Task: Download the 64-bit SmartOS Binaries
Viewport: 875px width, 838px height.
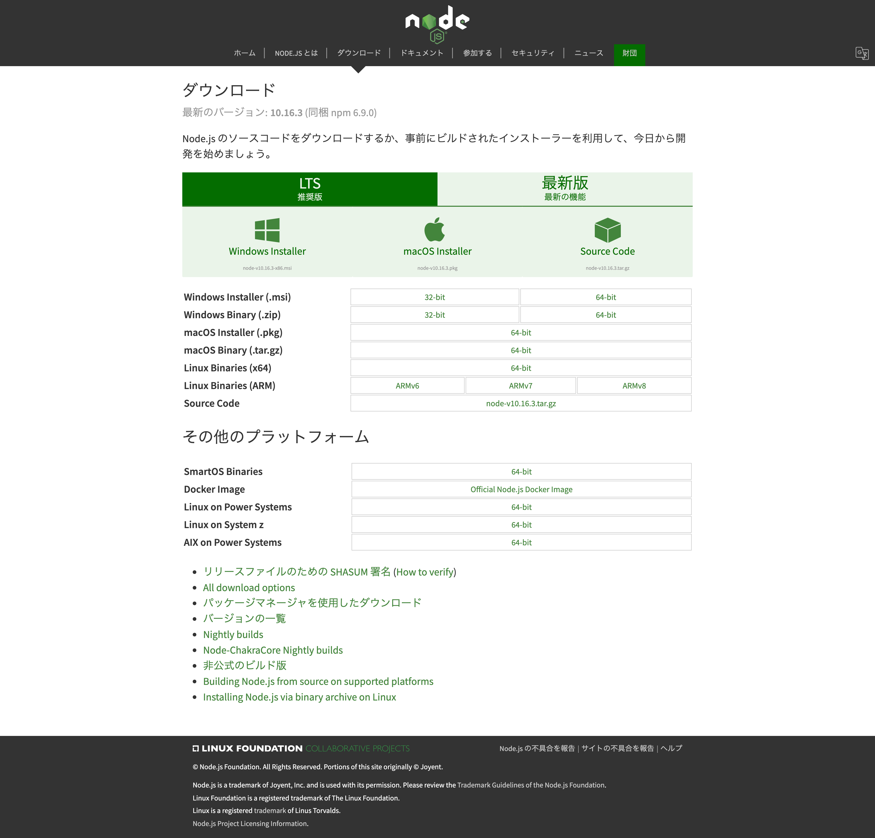Action: (521, 471)
